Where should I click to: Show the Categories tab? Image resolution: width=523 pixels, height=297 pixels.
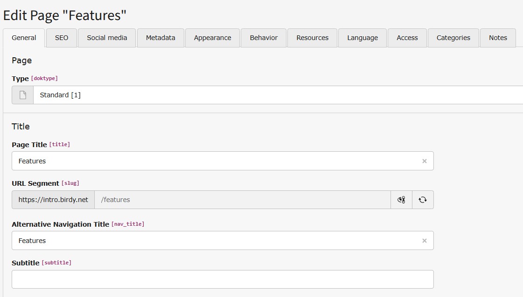click(x=453, y=38)
